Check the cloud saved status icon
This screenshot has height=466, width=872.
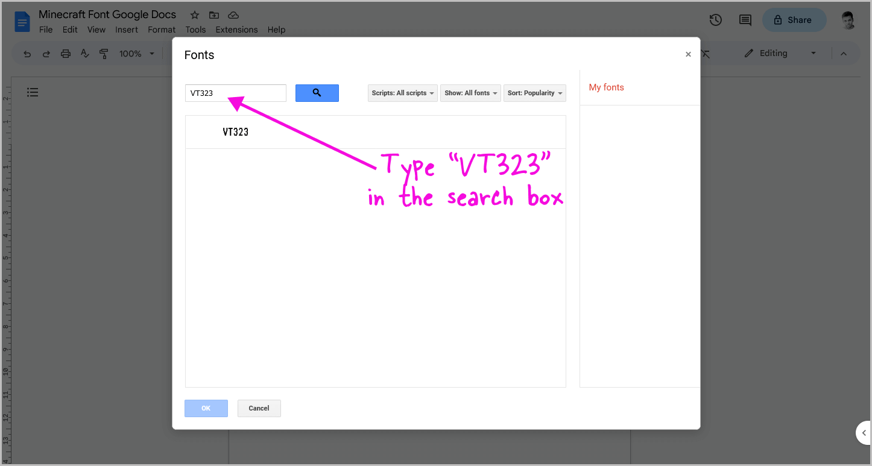pos(233,15)
